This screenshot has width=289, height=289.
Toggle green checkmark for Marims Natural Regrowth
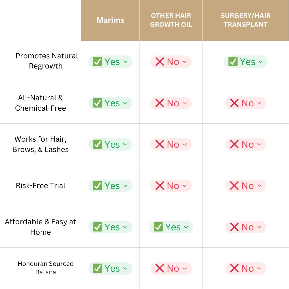[x=98, y=62]
